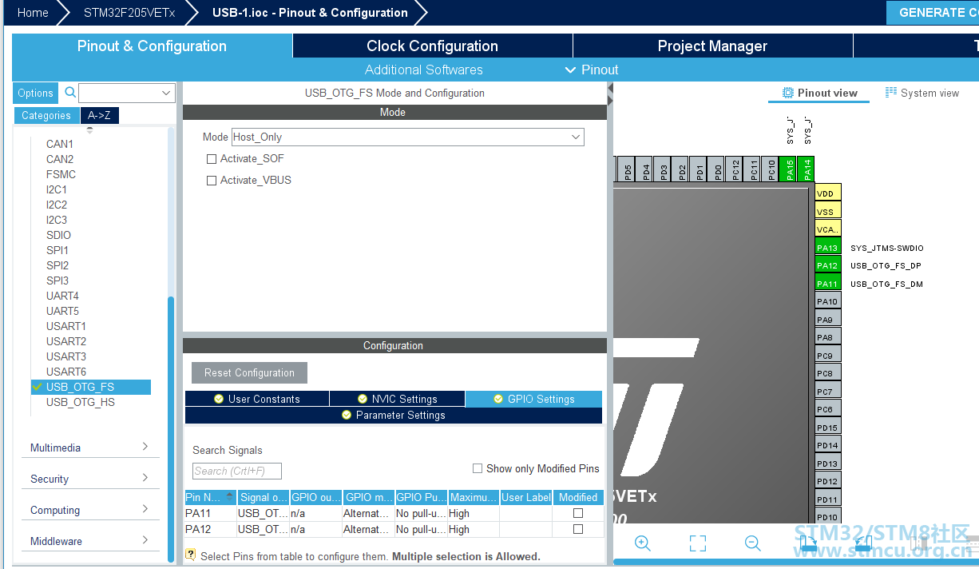Show peripherals in A->Z order

pyautogui.click(x=101, y=116)
